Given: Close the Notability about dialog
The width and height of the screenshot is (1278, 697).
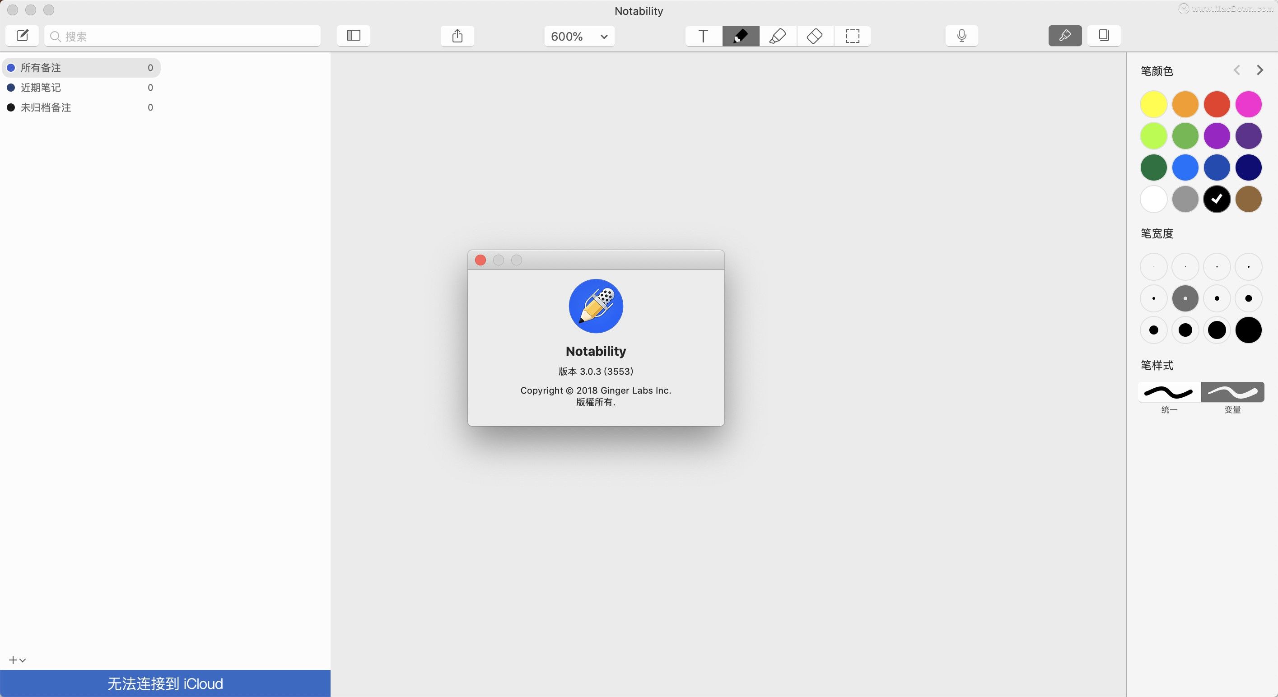Looking at the screenshot, I should pos(480,260).
